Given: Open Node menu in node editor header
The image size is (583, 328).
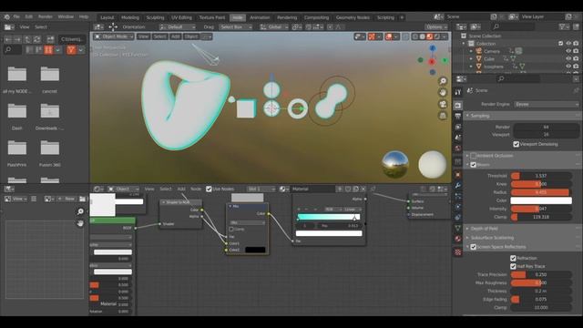Looking at the screenshot, I should pyautogui.click(x=196, y=190).
